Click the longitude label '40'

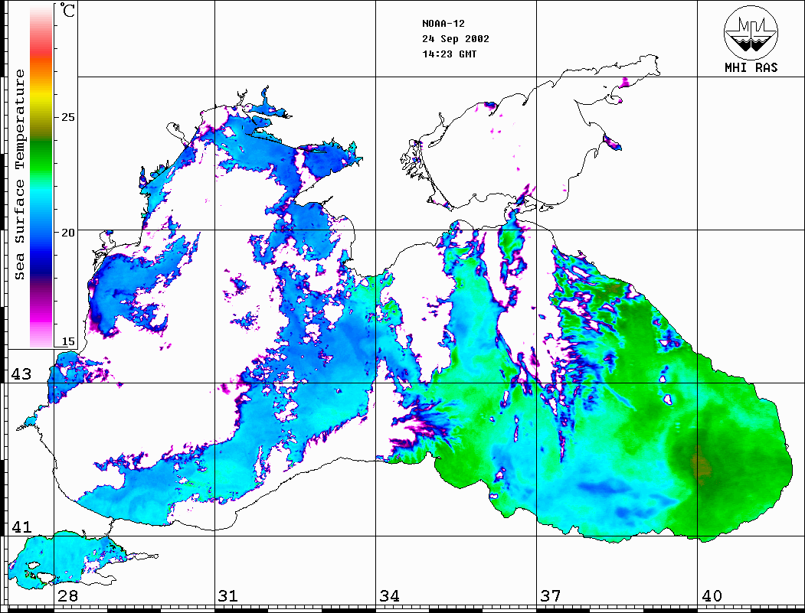(712, 596)
